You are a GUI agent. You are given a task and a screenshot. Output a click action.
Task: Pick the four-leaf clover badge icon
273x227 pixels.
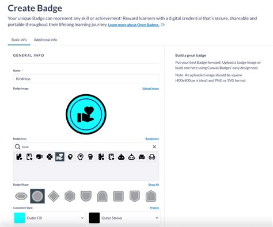click(x=50, y=157)
